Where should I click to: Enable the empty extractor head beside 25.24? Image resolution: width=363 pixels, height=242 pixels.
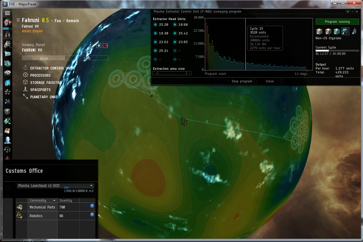[x=175, y=51]
